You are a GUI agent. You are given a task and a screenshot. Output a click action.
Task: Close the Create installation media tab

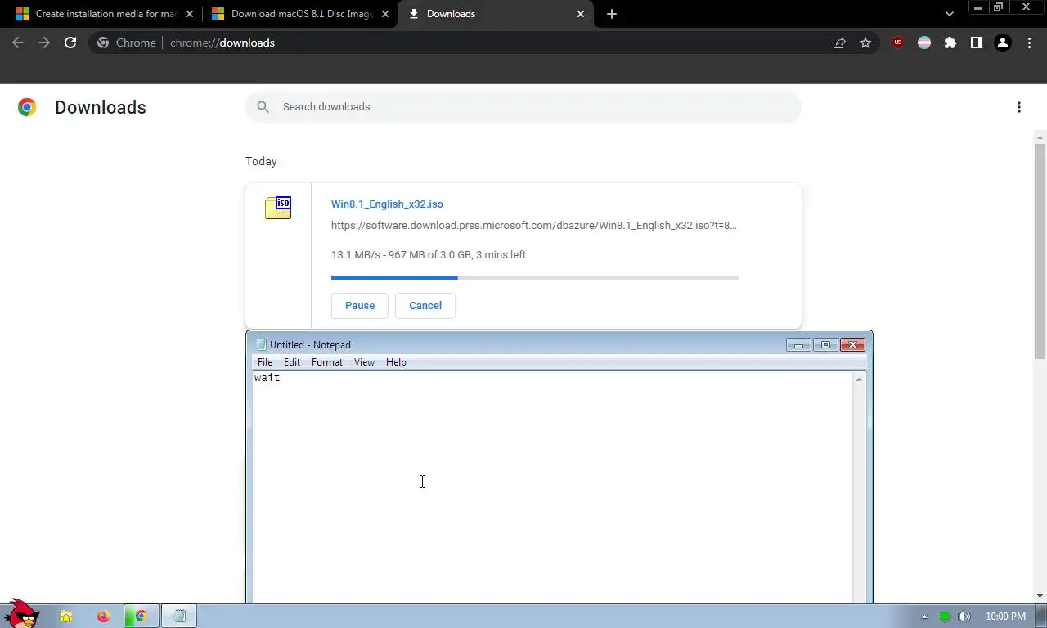point(190,14)
